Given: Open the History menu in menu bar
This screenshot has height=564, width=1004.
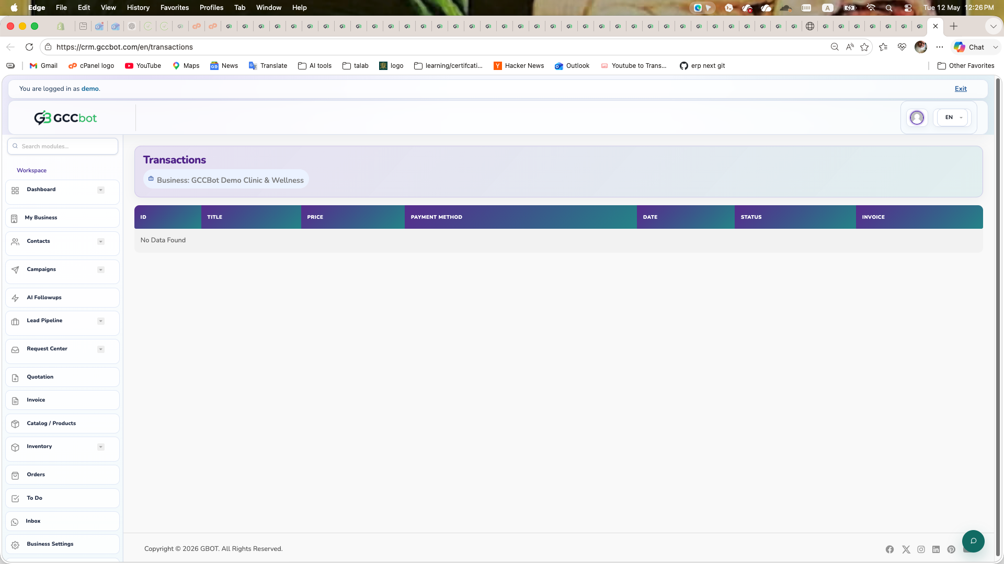Looking at the screenshot, I should coord(138,7).
